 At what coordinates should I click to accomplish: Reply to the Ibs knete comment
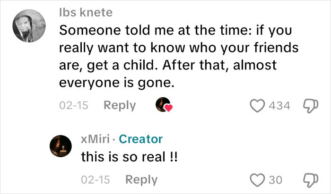pos(119,105)
